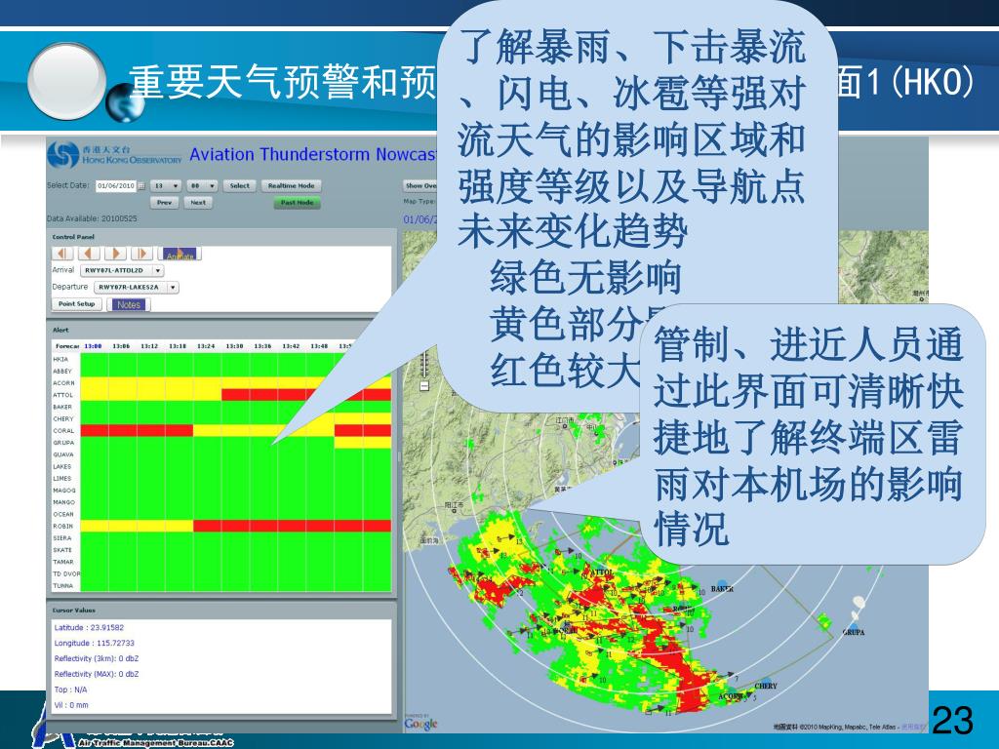Select the 13:48 forecast column header
This screenshot has height=749, width=999.
pos(319,346)
